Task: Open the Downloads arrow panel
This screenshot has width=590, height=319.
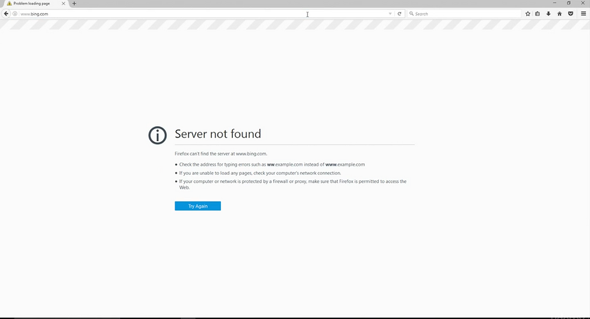Action: 548,14
